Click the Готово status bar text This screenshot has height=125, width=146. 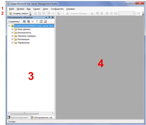pos(12,122)
